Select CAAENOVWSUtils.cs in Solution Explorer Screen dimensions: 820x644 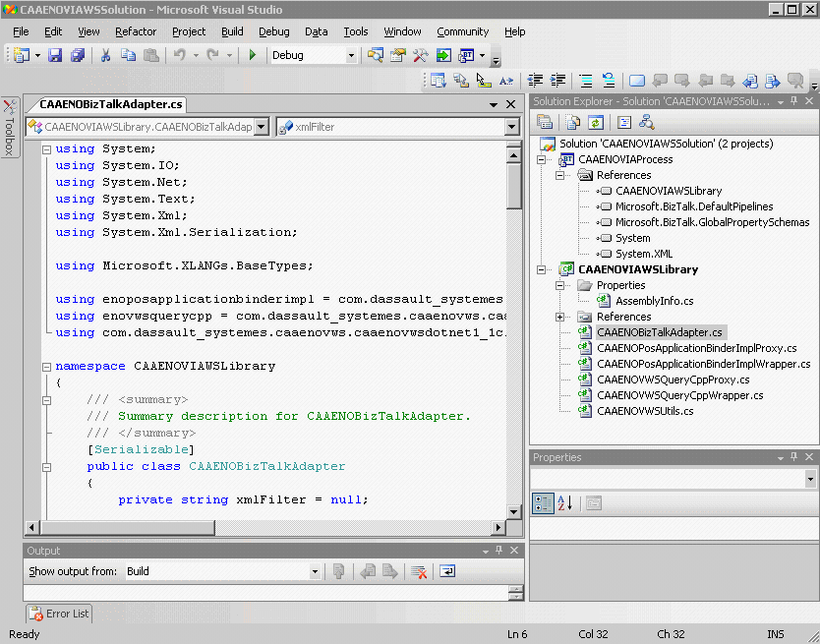[x=645, y=411]
